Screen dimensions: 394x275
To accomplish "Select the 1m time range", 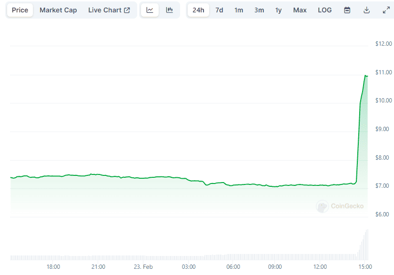I will [x=239, y=10].
